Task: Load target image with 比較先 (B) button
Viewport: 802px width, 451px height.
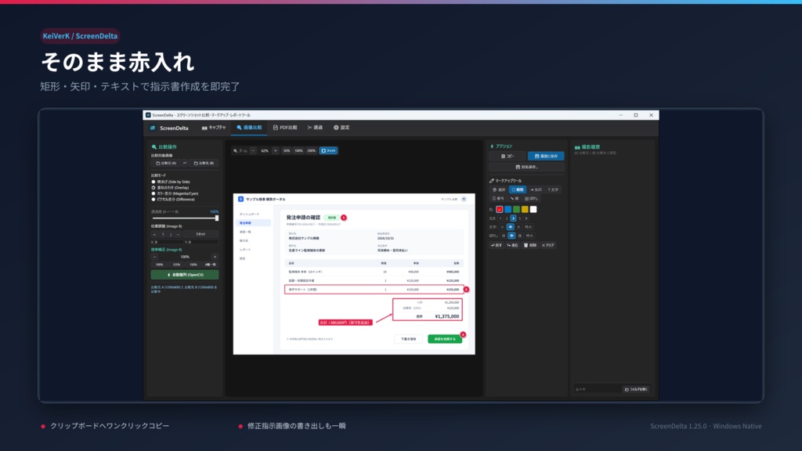Action: 204,163
